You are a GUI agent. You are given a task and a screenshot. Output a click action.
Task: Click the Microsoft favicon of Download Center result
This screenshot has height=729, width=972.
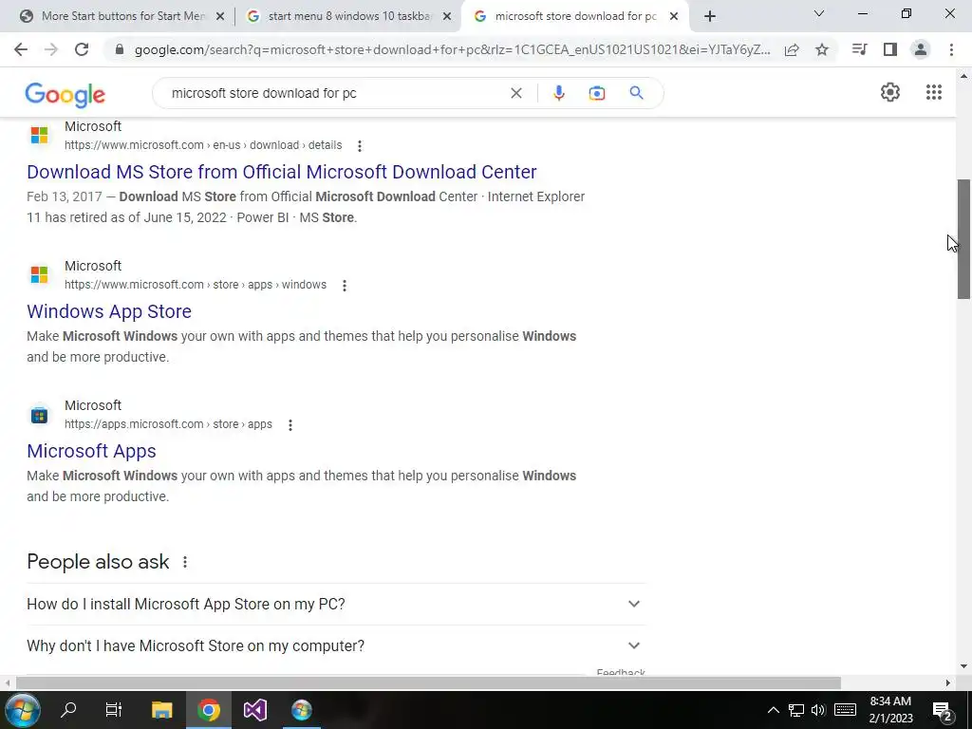pyautogui.click(x=39, y=135)
